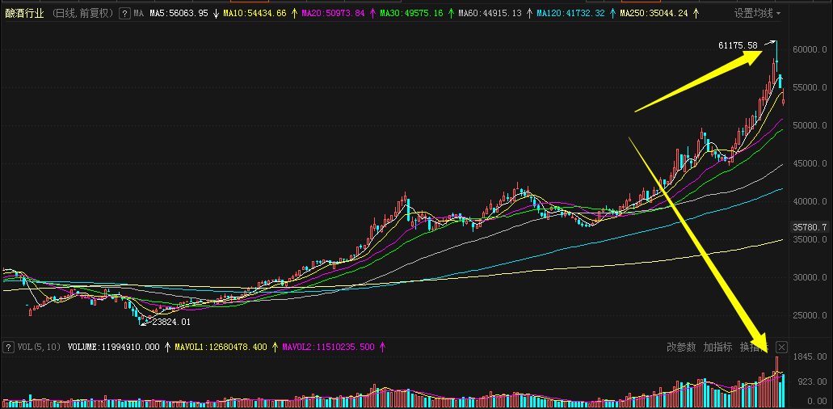833x409 pixels.
Task: Click 换指标 to switch indicator
Action: click(753, 347)
